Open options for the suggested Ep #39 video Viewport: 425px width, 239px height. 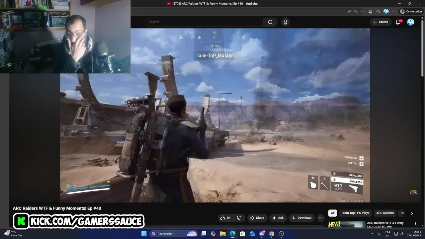pos(415,223)
